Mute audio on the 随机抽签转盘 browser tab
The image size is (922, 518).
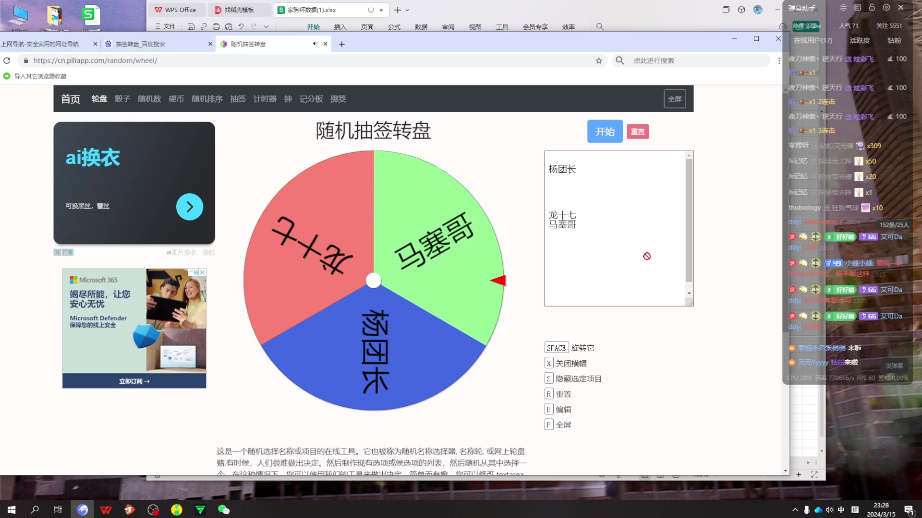point(315,44)
